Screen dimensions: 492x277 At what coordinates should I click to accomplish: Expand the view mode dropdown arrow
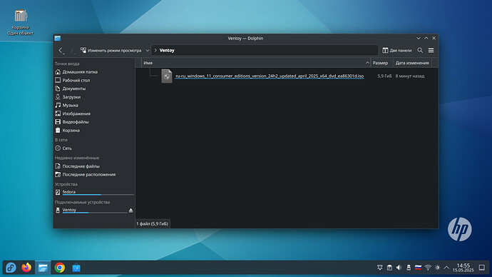click(x=147, y=50)
